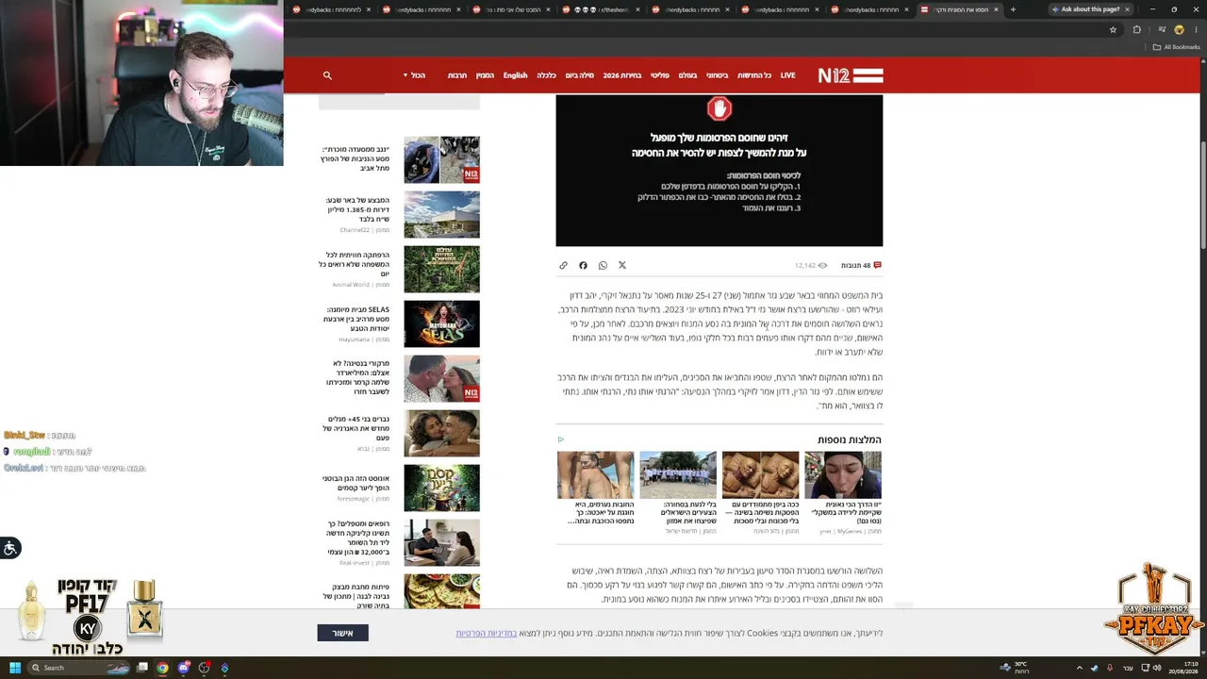The image size is (1207, 679).
Task: Open the 48 comments section
Action: tap(861, 266)
